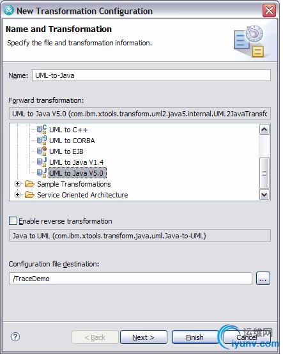
Task: Click the Sample Transformations folder icon
Action: [29, 184]
